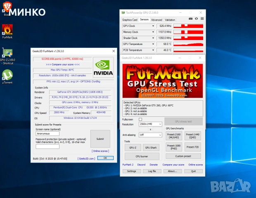The height and width of the screenshot is (198, 256).
Task: Run the Preset:1080 (FHD) benchmark
Action: (x=174, y=147)
